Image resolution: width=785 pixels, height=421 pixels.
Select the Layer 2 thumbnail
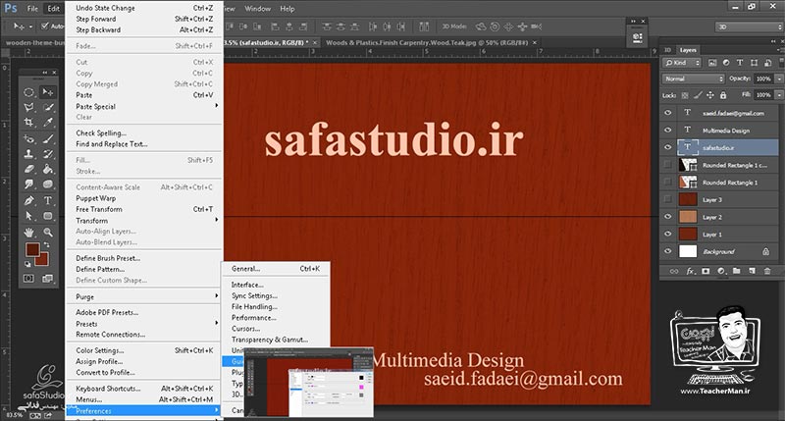click(688, 217)
